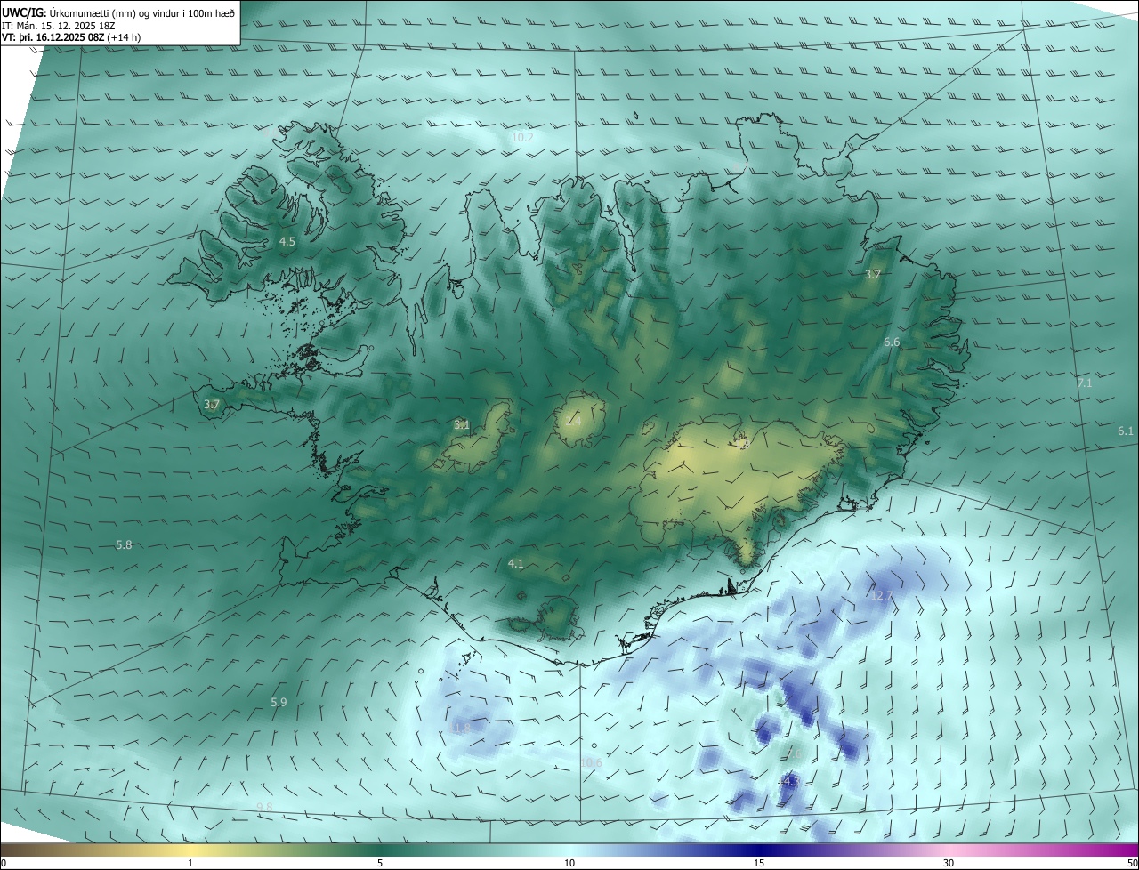1139x870 pixels.
Task: Click the '1' tick on the color scale
Action: [190, 863]
